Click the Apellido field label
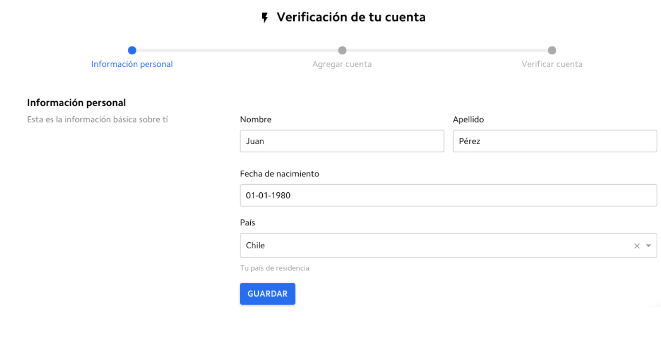 click(468, 119)
